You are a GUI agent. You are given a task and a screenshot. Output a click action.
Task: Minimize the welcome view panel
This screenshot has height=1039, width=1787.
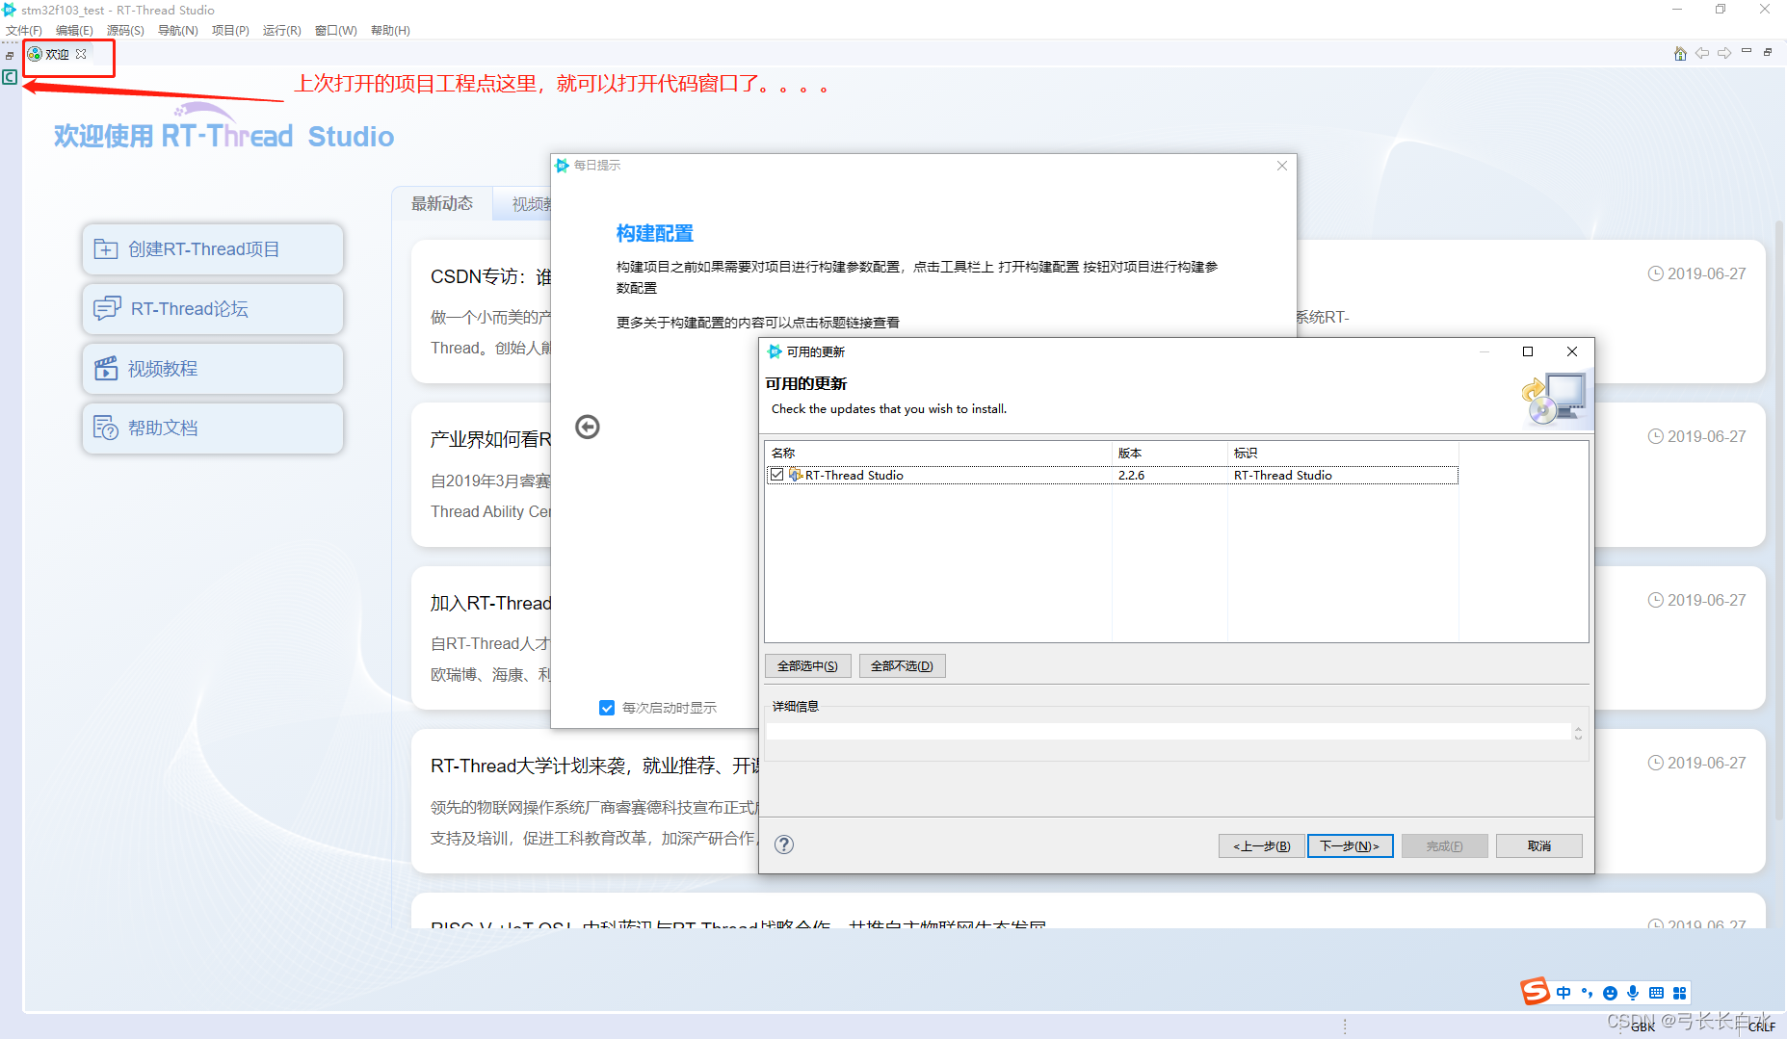coord(1747,52)
